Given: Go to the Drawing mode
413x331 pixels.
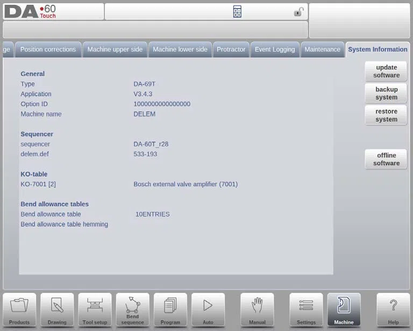Looking at the screenshot, I should point(57,310).
